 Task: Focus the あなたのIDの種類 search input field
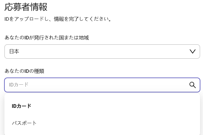click(102, 85)
